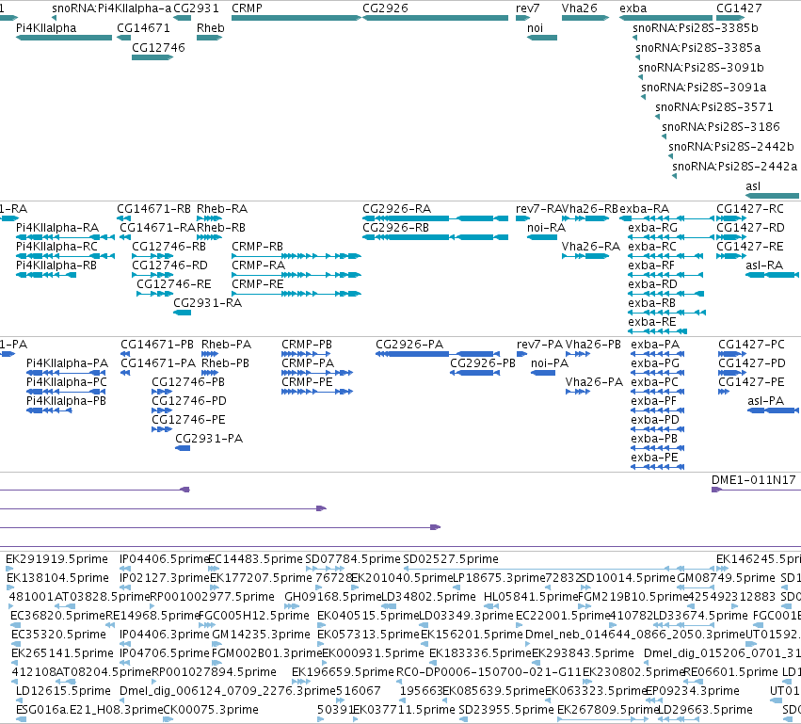The height and width of the screenshot is (724, 801).
Task: Click the exba-RE transcript label
Action: (652, 322)
